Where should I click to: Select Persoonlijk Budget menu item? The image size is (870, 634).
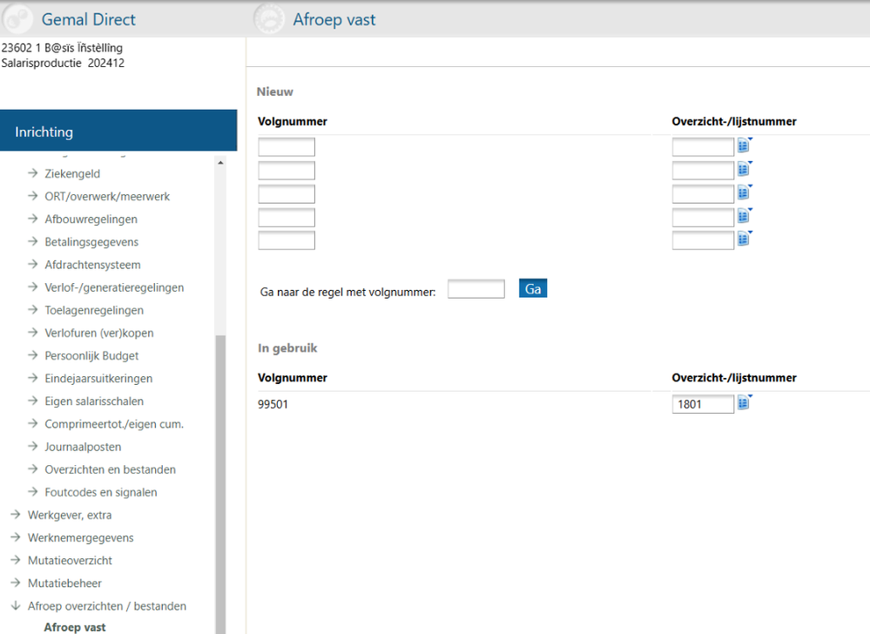click(91, 355)
